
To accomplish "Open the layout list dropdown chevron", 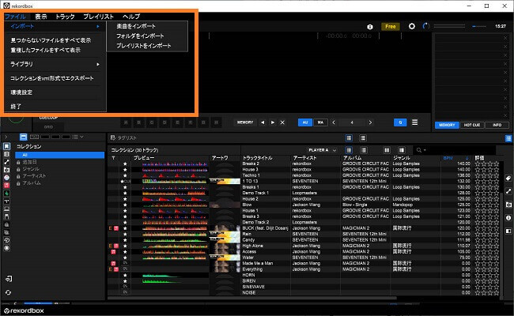I will 81,137.
